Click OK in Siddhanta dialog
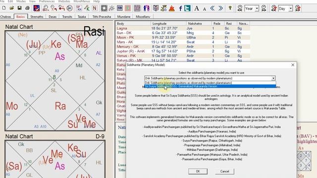This screenshot has height=178, width=317. [198, 172]
